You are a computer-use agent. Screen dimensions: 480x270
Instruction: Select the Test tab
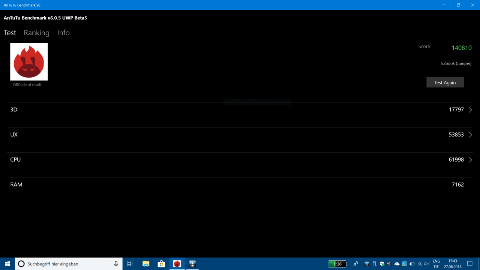tap(10, 33)
